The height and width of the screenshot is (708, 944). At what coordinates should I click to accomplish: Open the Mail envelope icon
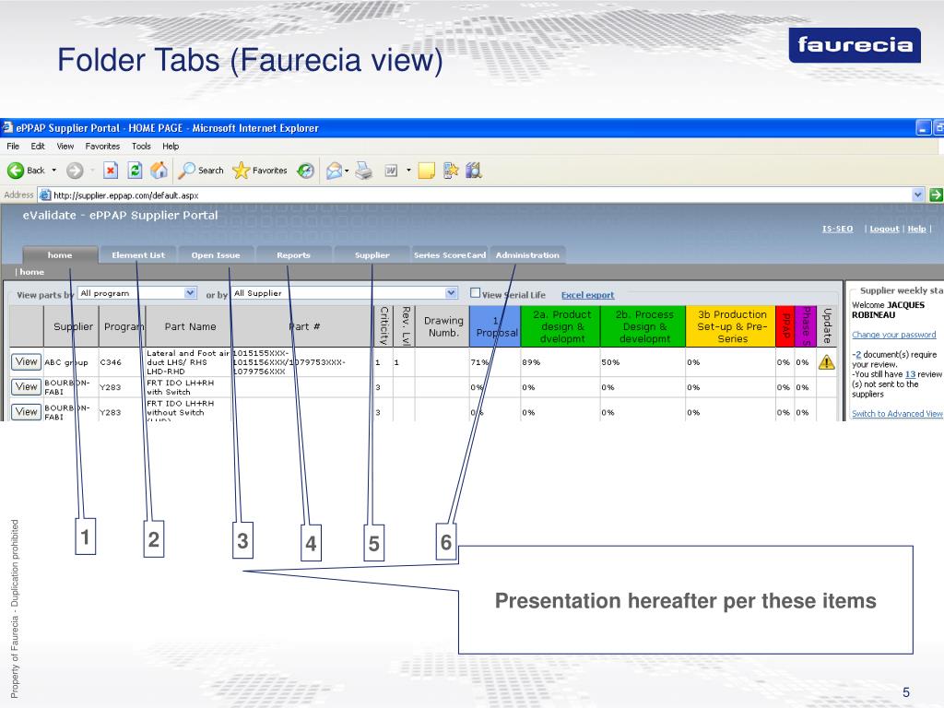tap(334, 171)
